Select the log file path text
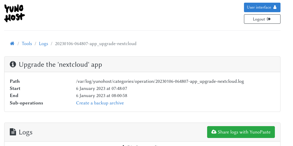 160,81
